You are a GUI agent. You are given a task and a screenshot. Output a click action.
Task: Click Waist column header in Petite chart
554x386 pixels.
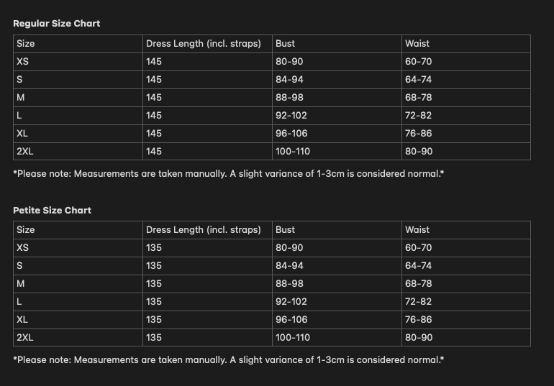click(x=417, y=230)
